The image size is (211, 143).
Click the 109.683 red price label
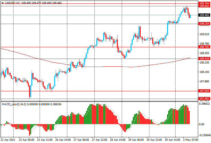204,6
